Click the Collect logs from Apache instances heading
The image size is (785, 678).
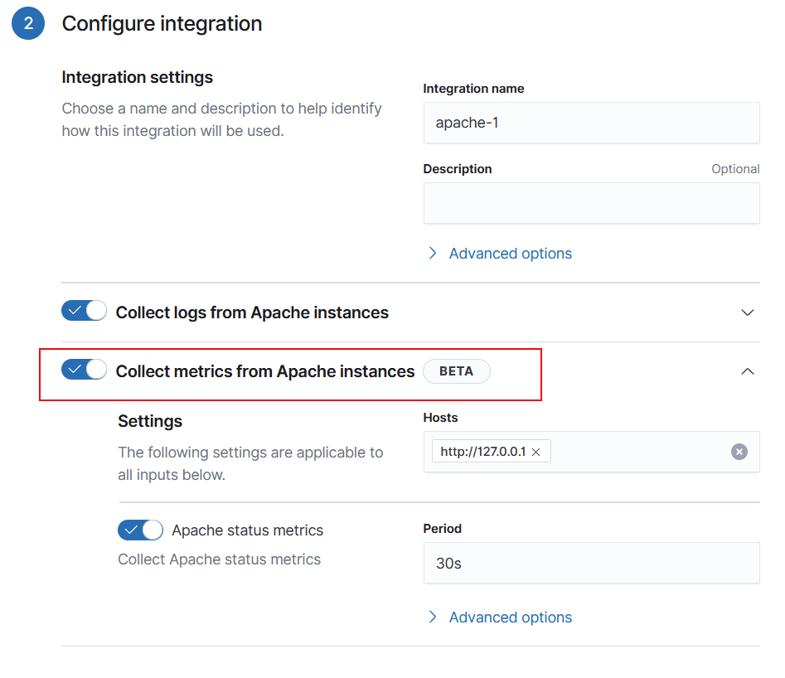coord(252,312)
